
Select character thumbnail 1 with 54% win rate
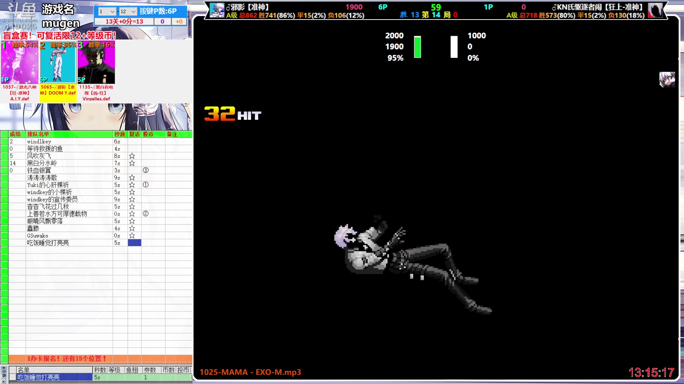pyautogui.click(x=20, y=63)
